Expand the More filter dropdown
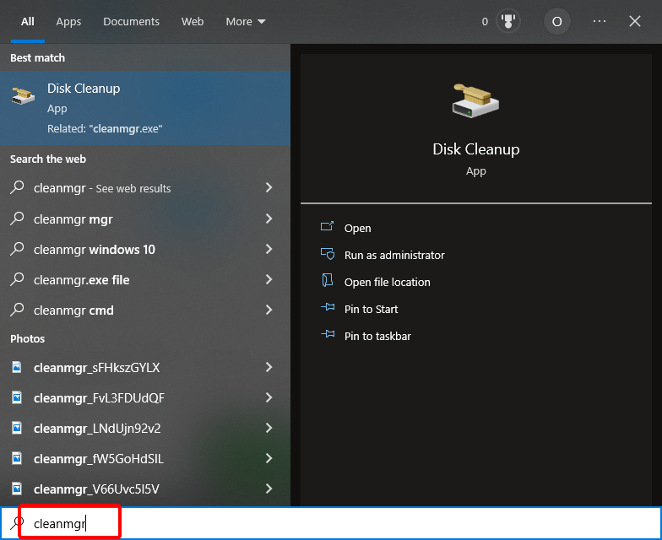 (x=246, y=21)
